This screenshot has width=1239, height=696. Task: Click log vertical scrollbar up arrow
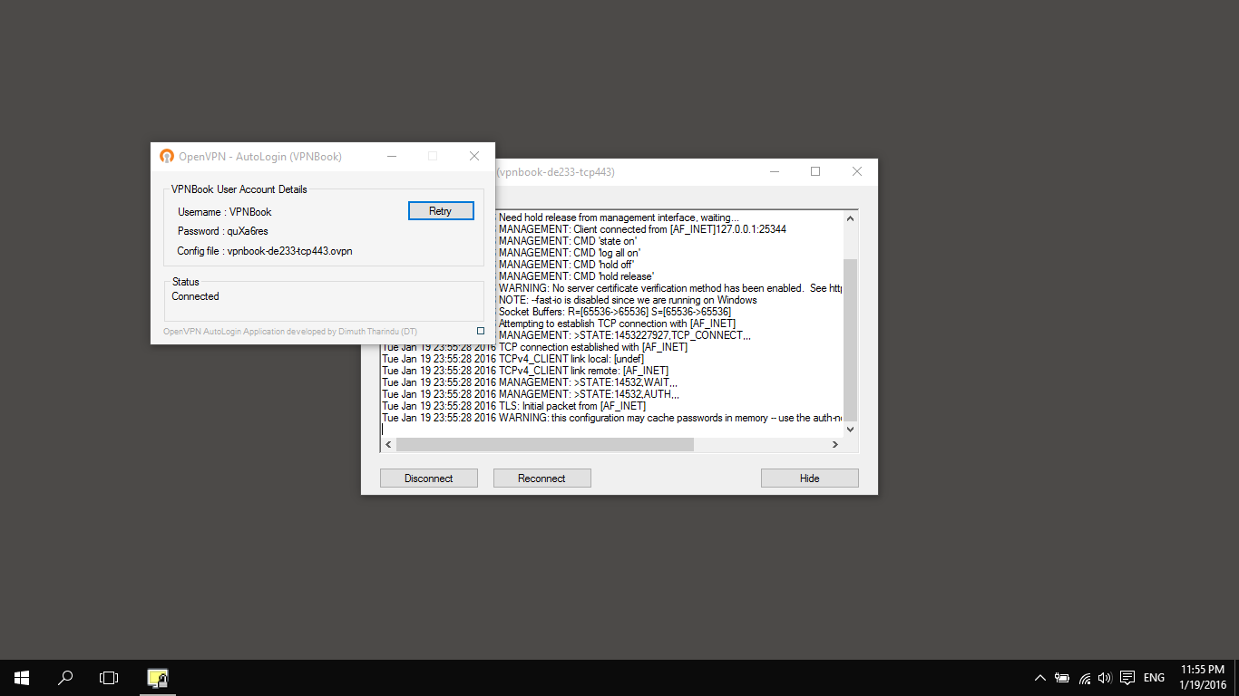coord(850,218)
